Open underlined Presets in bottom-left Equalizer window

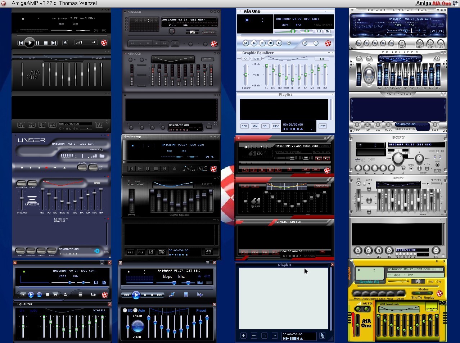click(x=99, y=310)
